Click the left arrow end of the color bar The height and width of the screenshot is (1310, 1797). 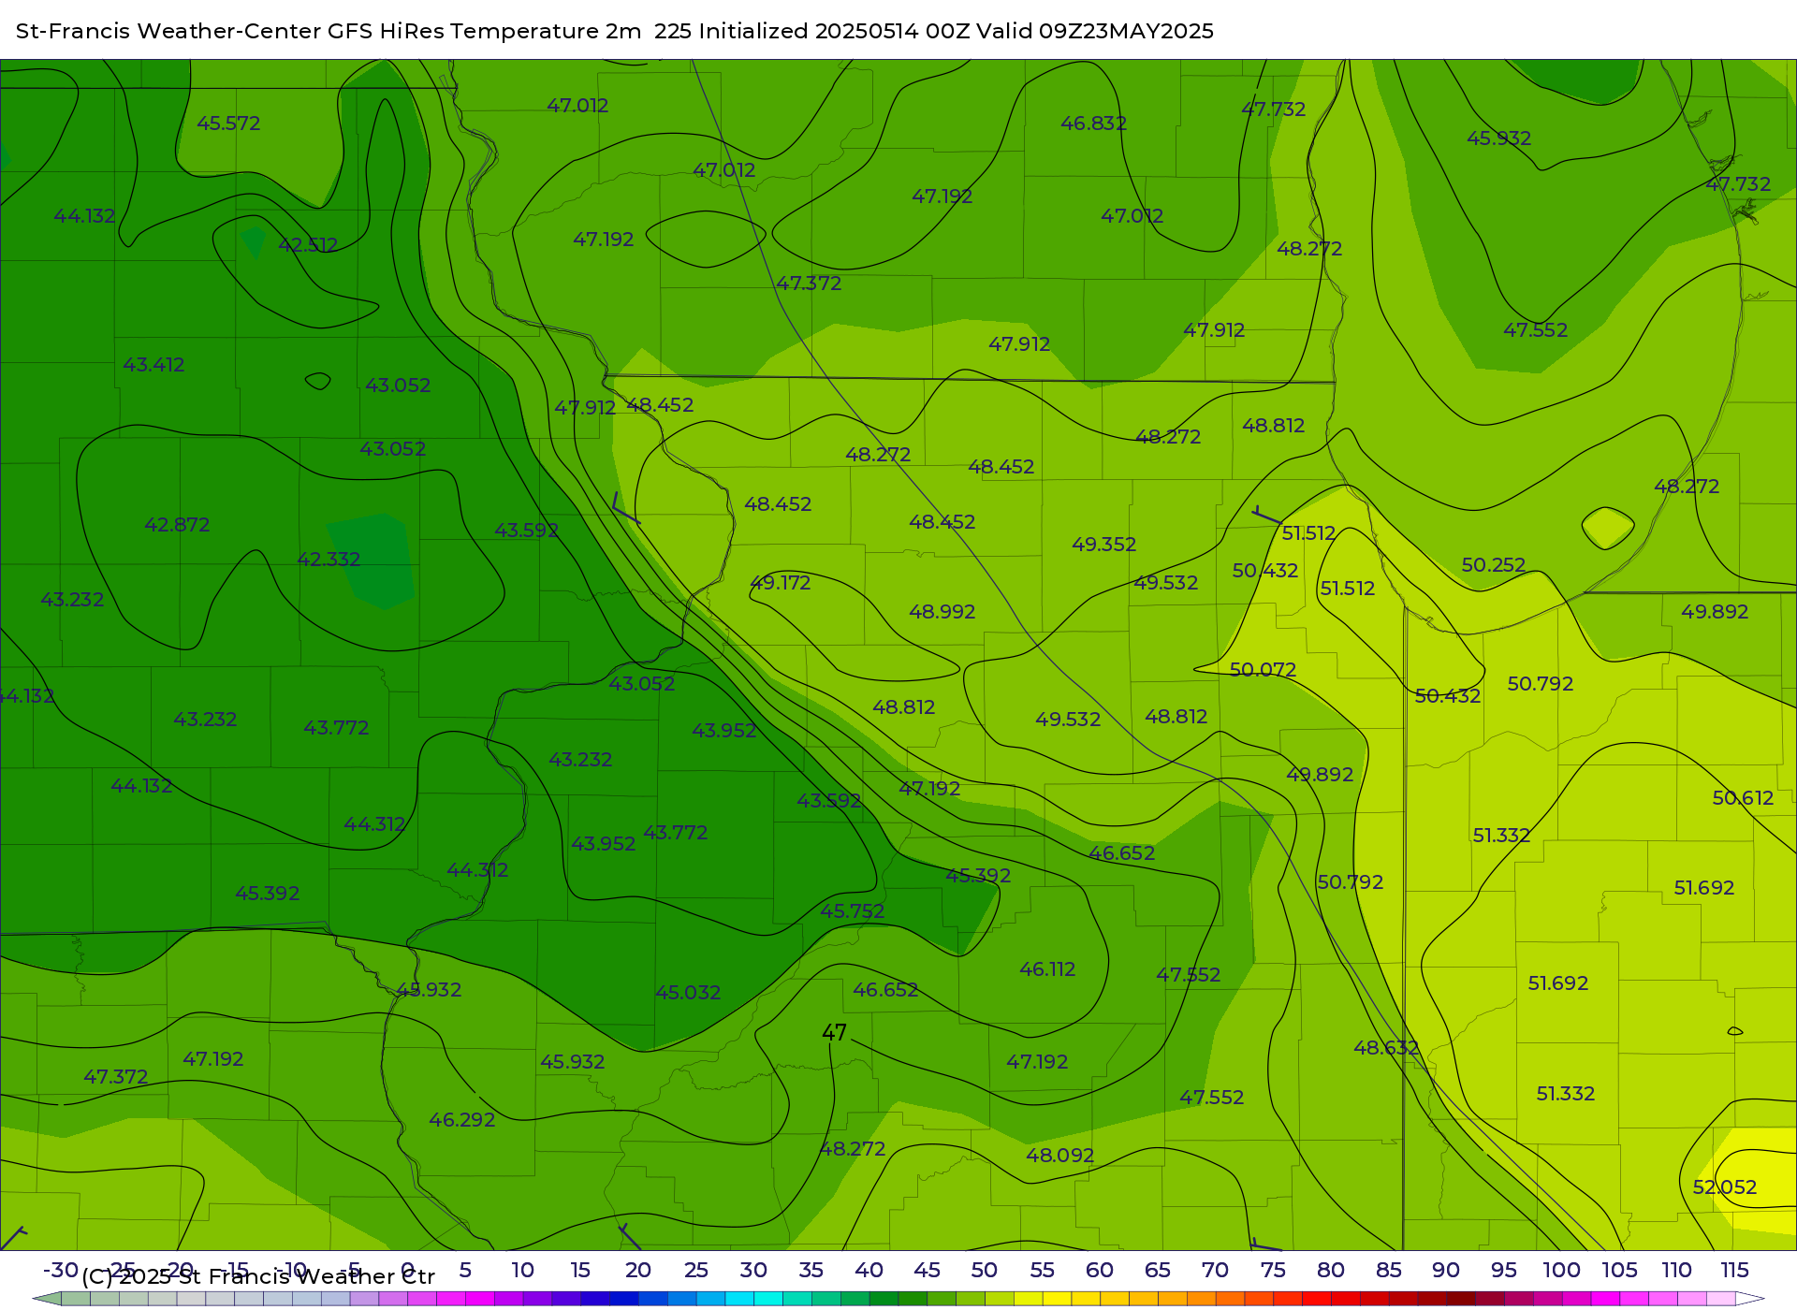pyautogui.click(x=47, y=1299)
